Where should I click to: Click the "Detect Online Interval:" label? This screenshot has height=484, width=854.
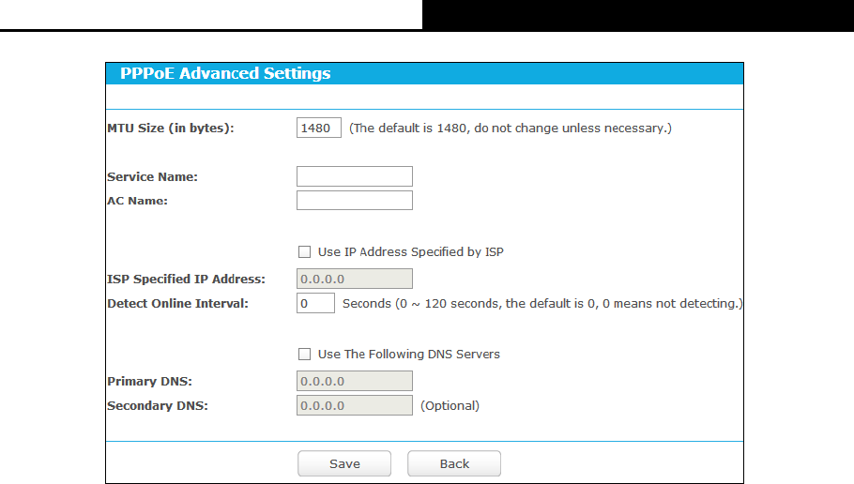point(177,304)
